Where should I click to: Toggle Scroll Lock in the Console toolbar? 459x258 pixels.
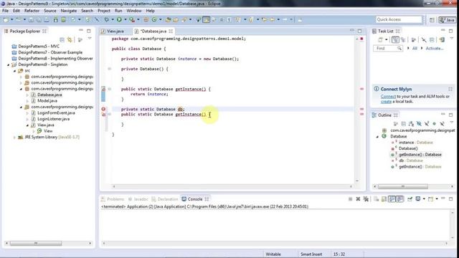point(384,199)
